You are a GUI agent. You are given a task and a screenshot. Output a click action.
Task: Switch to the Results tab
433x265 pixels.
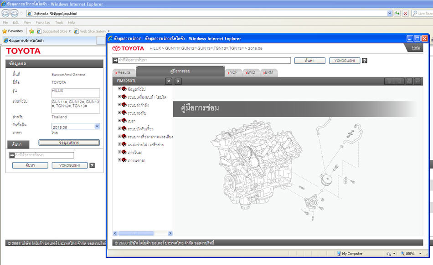point(124,72)
